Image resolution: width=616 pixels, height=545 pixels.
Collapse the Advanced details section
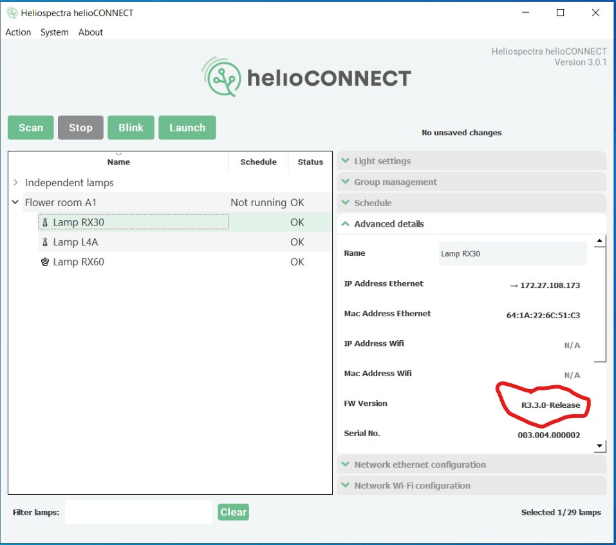point(471,224)
